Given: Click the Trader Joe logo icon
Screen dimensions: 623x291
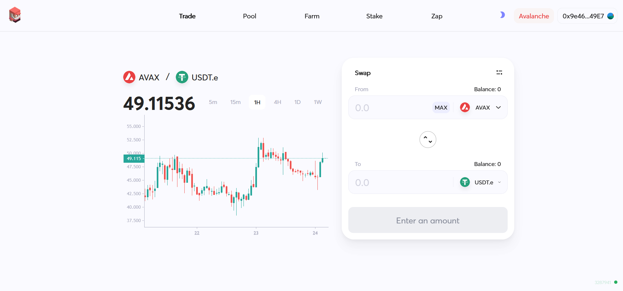Looking at the screenshot, I should [15, 15].
